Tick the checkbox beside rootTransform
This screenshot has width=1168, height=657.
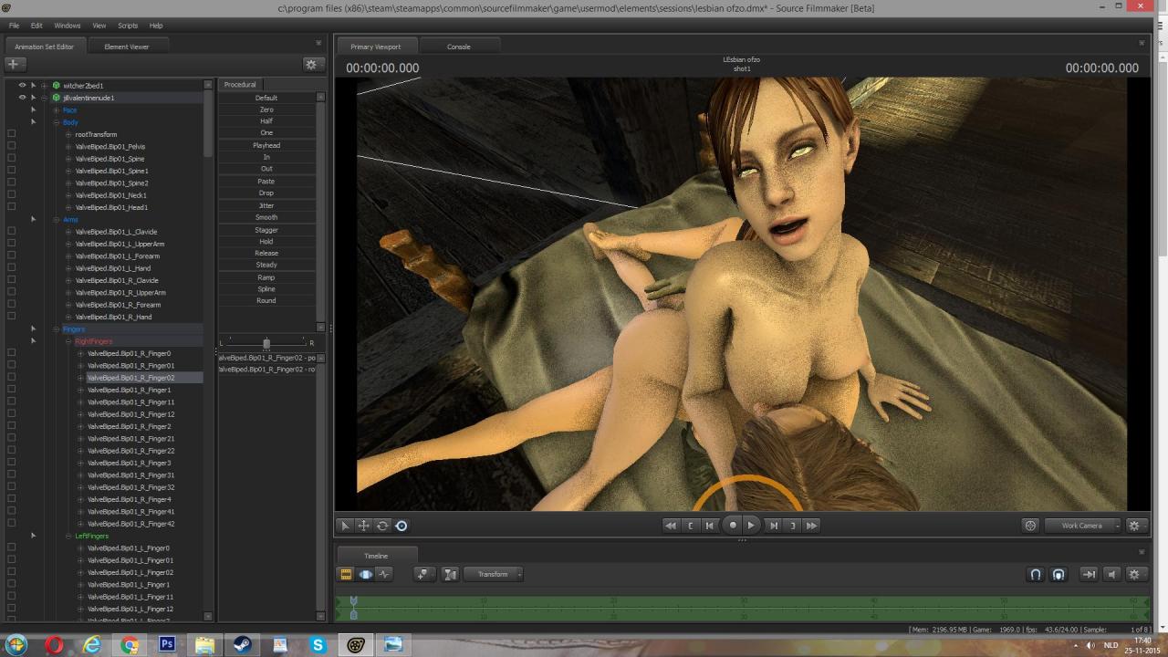pyautogui.click(x=11, y=134)
